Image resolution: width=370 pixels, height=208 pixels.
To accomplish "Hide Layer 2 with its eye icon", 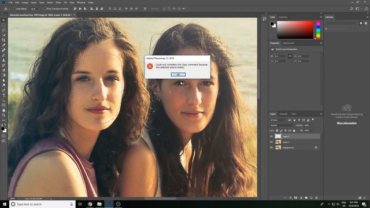I will point(271,136).
